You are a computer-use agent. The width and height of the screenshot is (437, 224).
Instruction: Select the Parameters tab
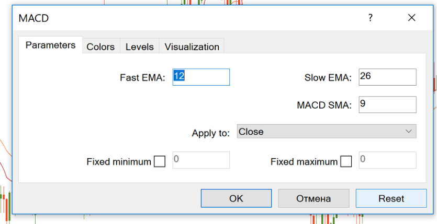(51, 45)
